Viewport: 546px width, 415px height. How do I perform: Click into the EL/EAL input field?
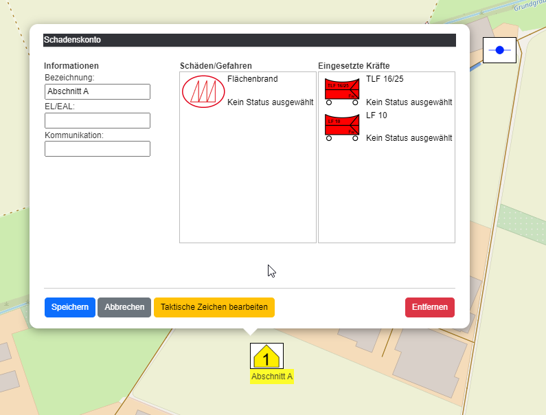coord(98,120)
